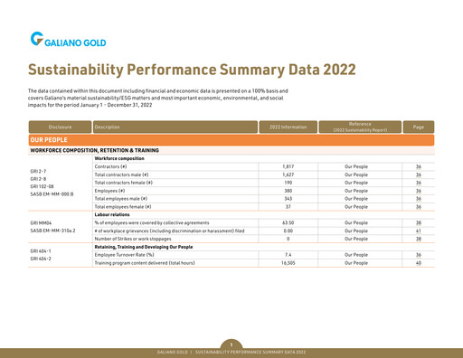Image resolution: width=463 pixels, height=358 pixels.
Task: Click the Workforce composition subheading
Action: pyautogui.click(x=119, y=158)
